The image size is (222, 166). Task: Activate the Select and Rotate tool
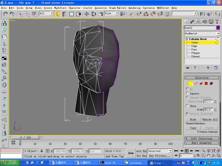pyautogui.click(x=93, y=14)
